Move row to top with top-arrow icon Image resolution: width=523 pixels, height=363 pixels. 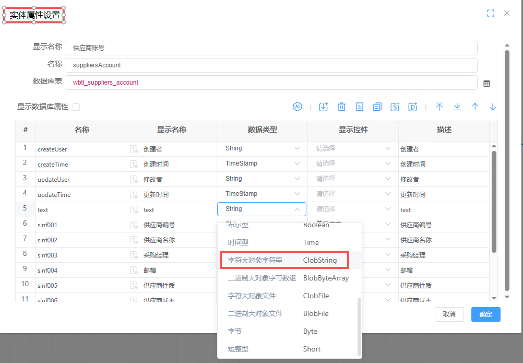pos(439,107)
